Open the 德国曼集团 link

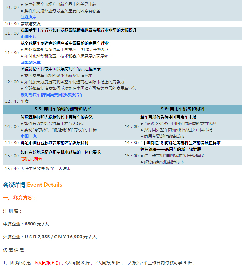[52, 95]
